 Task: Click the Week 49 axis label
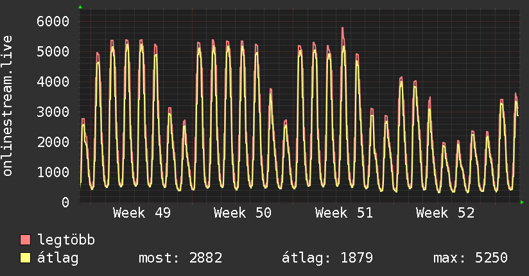142,213
